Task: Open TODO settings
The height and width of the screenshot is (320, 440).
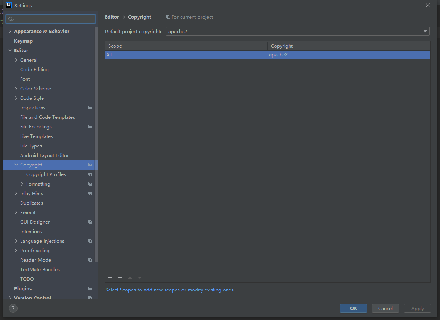Action: click(x=27, y=279)
